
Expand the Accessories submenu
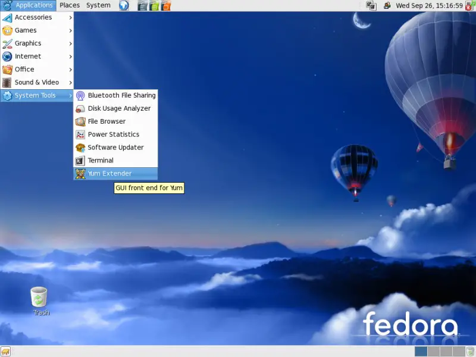(x=37, y=18)
